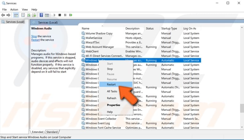Screen dimensions: 244x140
Task: Select the Wi-Fi Direct Services Connection row name
Action: click(x=104, y=56)
